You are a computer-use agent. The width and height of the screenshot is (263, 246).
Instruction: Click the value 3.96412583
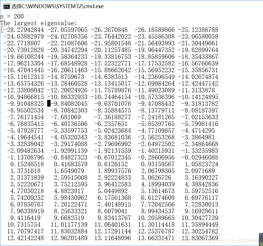(114, 184)
